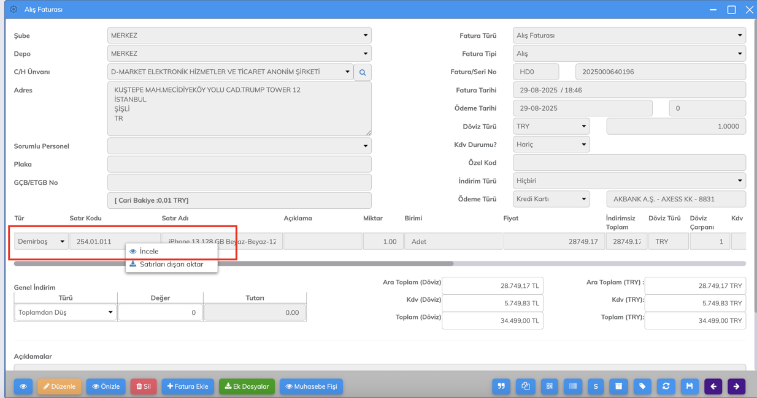
Task: Select İncele from the context menu
Action: tap(149, 252)
